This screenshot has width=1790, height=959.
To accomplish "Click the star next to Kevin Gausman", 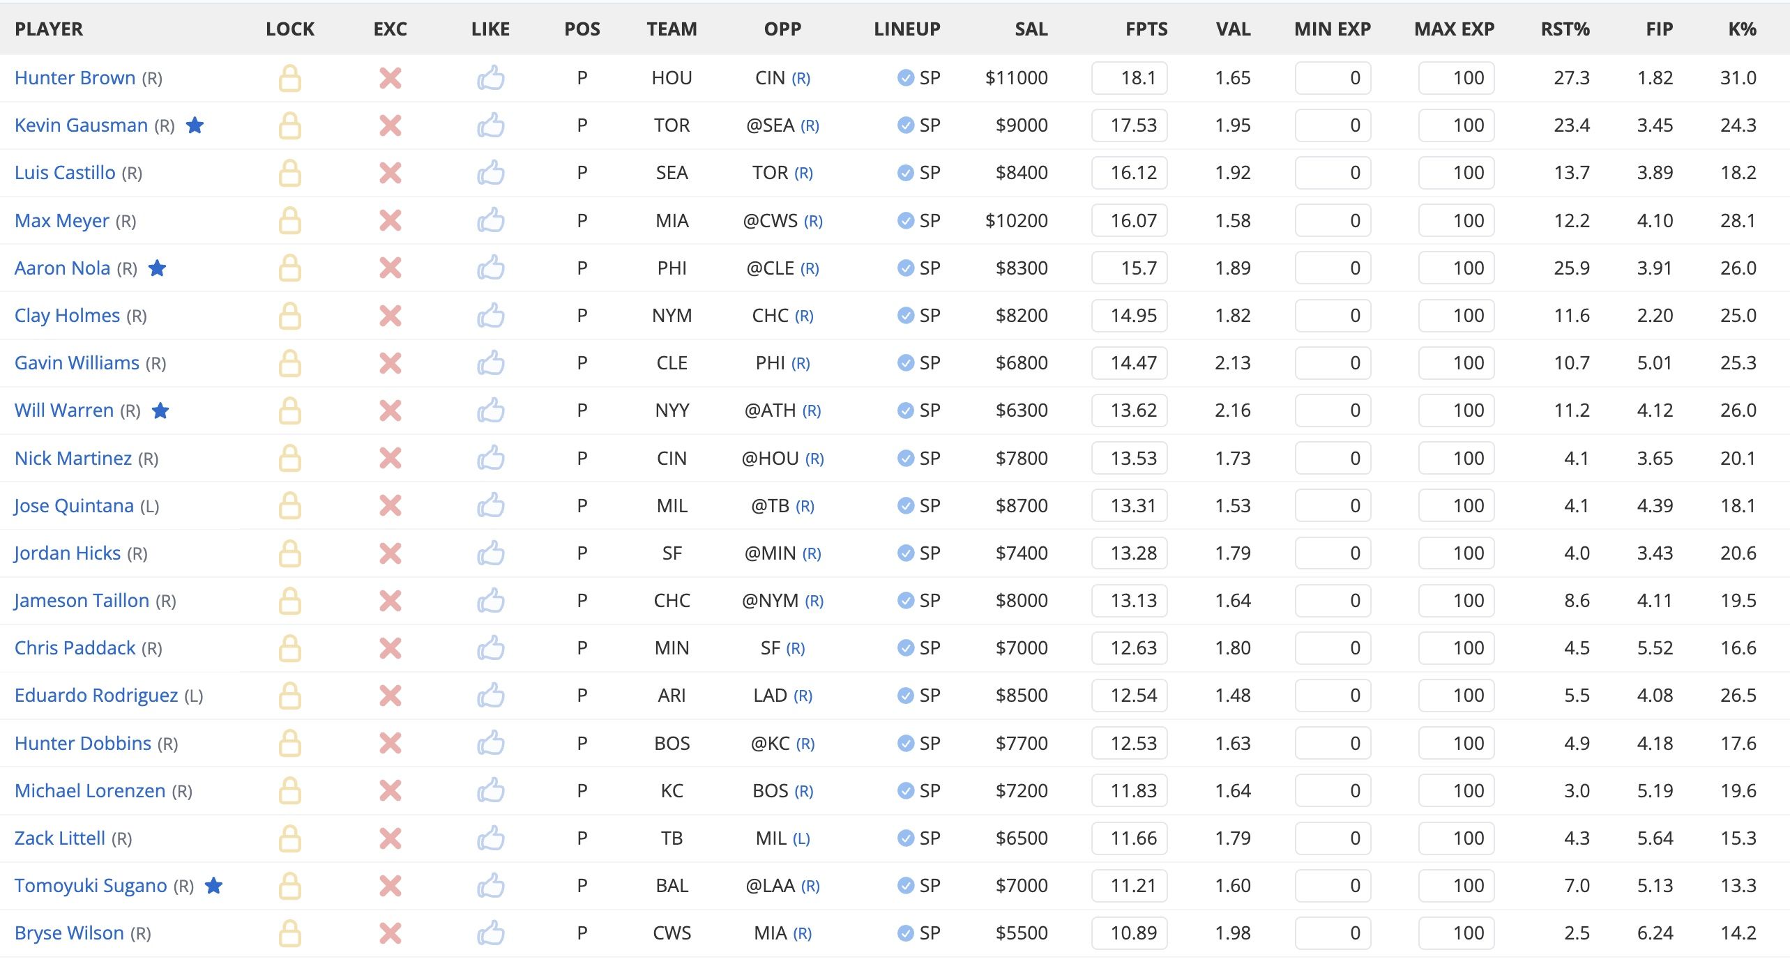I will 195,125.
